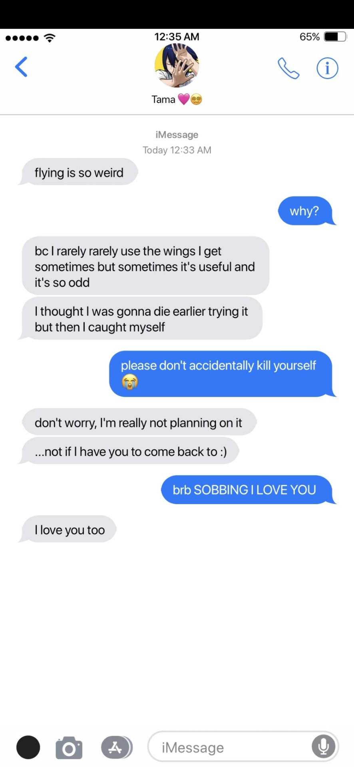Viewport: 354px width, 767px height.
Task: Tap the battery indicator in status bar
Action: 335,37
